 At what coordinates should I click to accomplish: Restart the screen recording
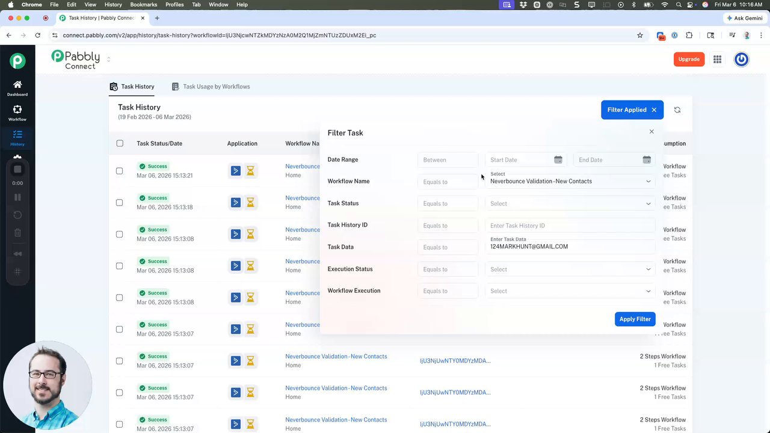point(17,215)
